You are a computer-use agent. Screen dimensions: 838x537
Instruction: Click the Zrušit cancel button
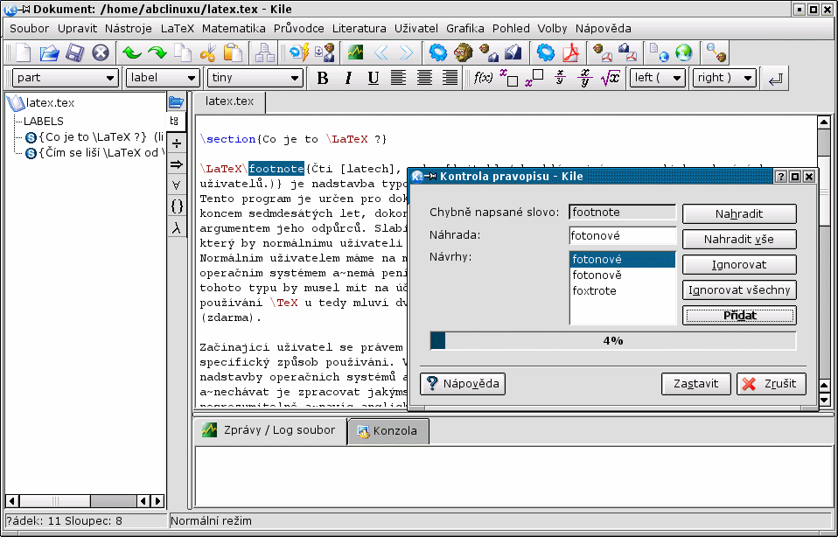772,384
